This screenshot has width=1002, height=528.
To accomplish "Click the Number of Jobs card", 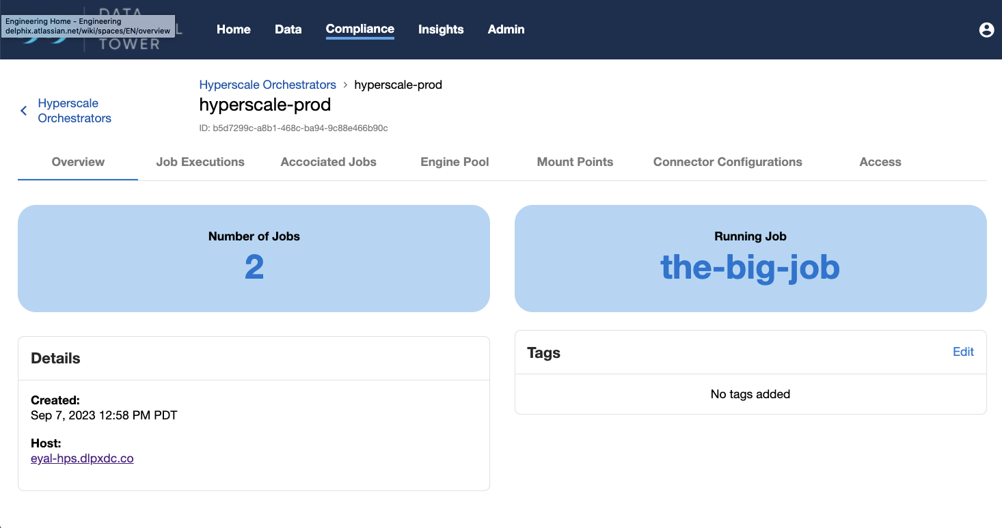I will coord(254,258).
